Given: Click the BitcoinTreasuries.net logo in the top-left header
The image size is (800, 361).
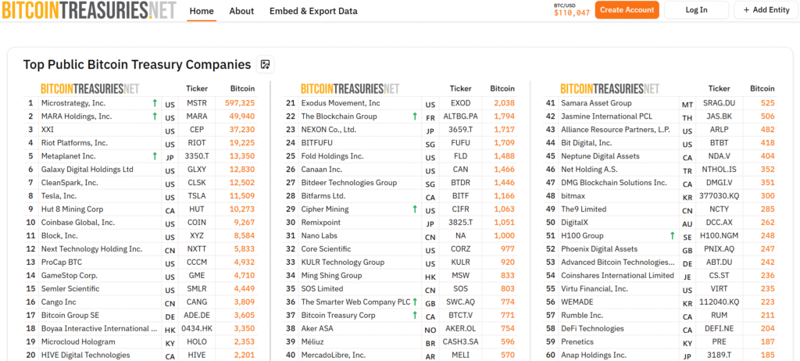Looking at the screenshot, I should click(87, 11).
